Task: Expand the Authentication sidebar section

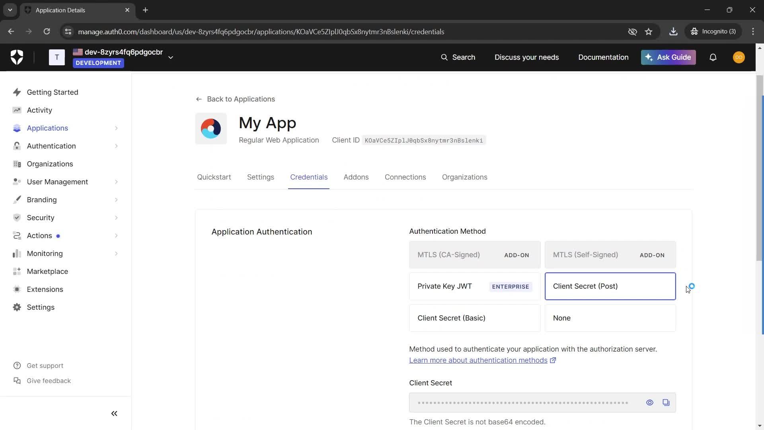Action: (51, 146)
